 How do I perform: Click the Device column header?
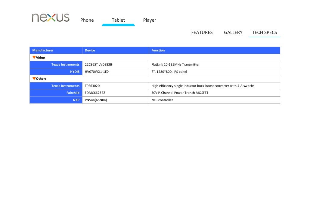click(x=116, y=51)
